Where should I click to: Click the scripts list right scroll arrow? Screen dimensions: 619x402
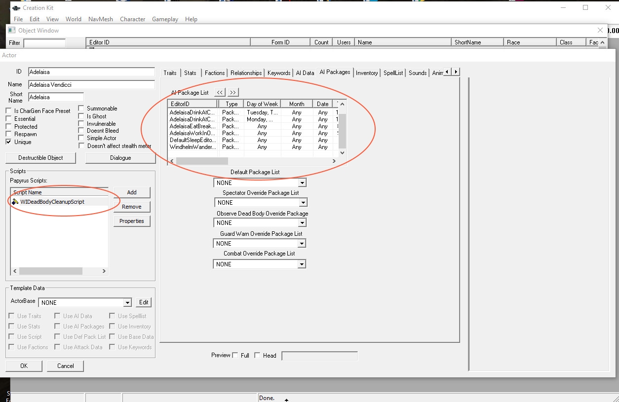pyautogui.click(x=104, y=271)
